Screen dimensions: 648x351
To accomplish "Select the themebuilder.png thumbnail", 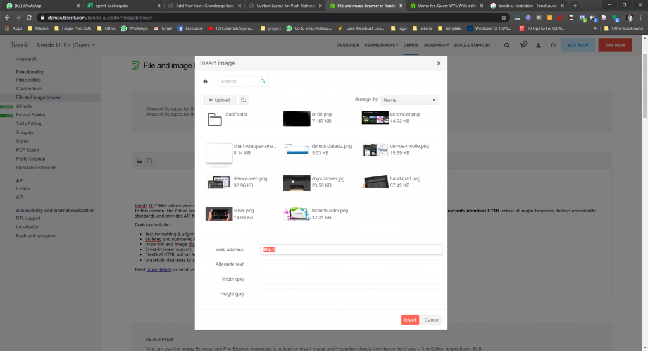I will (296, 214).
